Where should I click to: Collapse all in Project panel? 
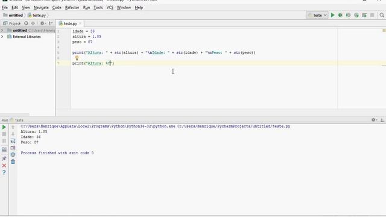(x=33, y=24)
